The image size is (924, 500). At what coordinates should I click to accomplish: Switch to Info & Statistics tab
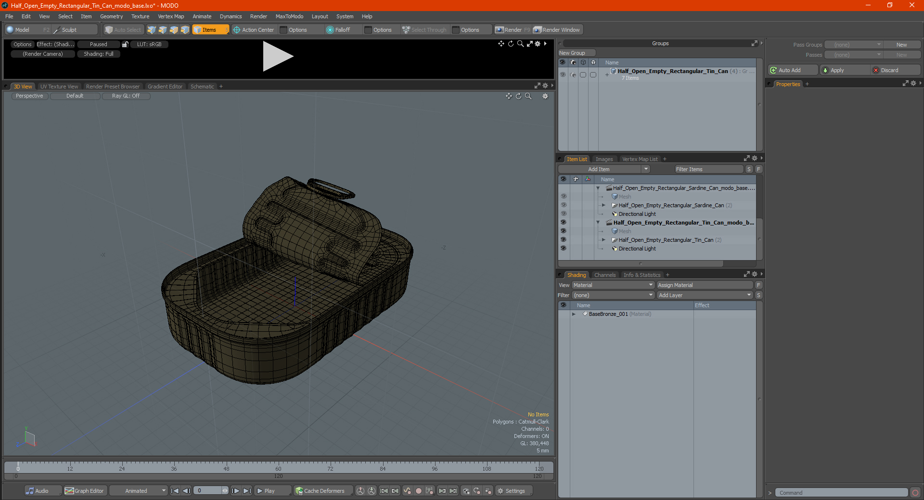[642, 275]
